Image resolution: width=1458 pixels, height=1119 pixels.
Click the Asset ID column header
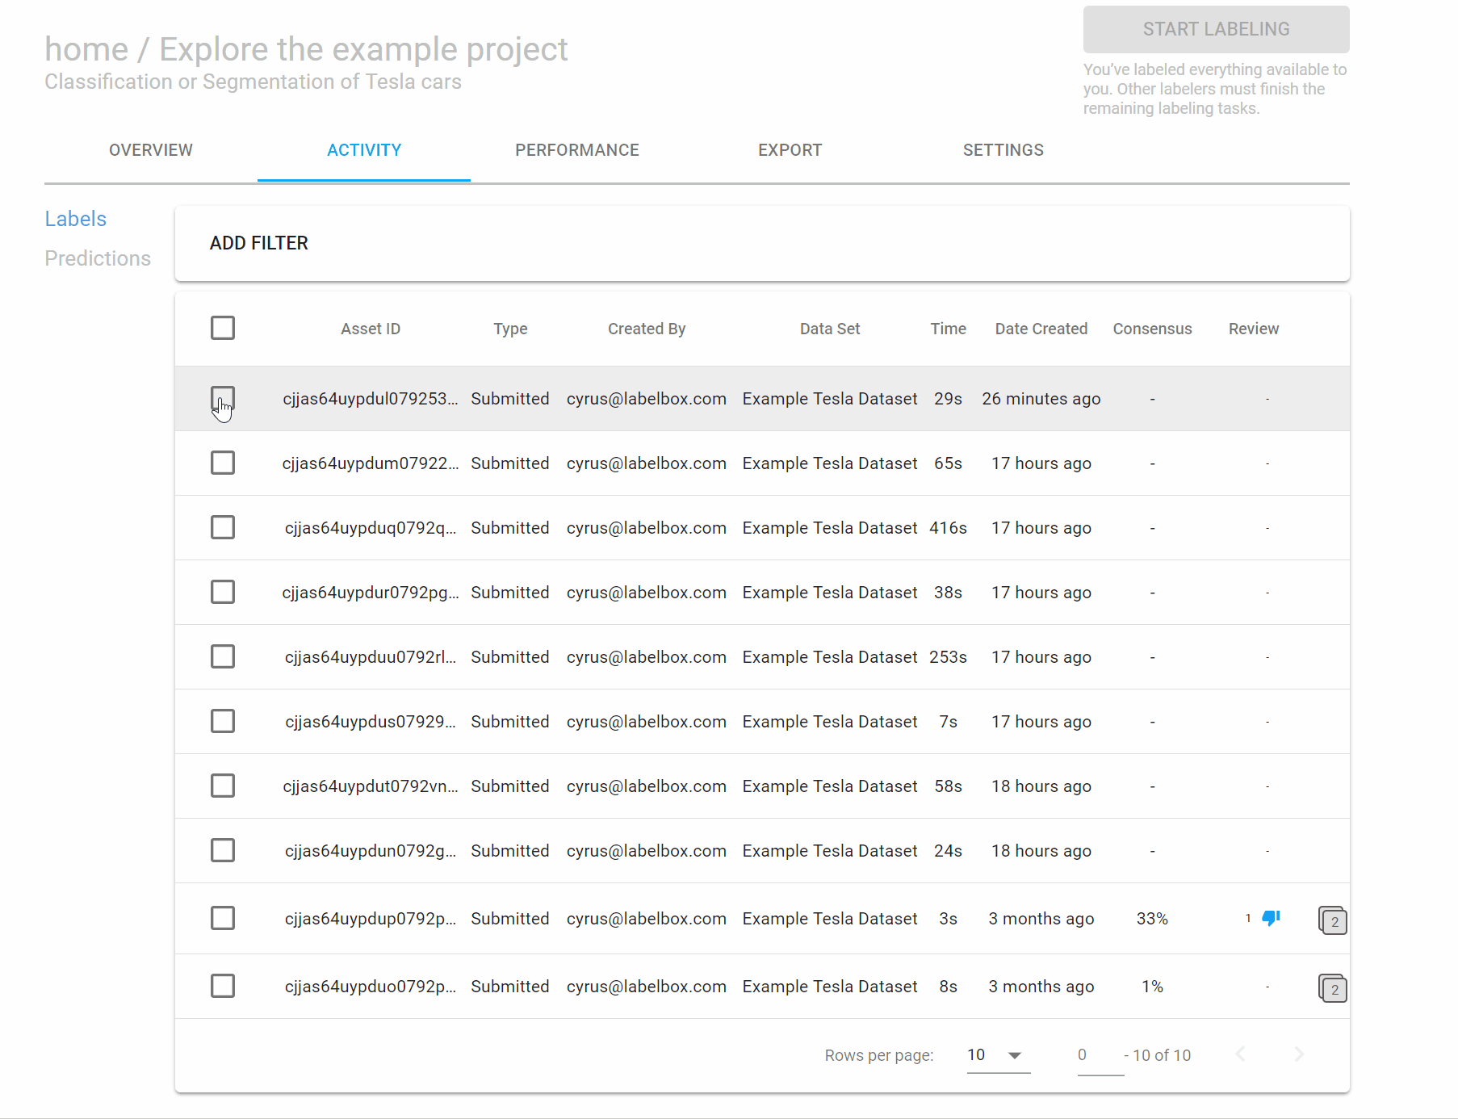click(x=371, y=329)
